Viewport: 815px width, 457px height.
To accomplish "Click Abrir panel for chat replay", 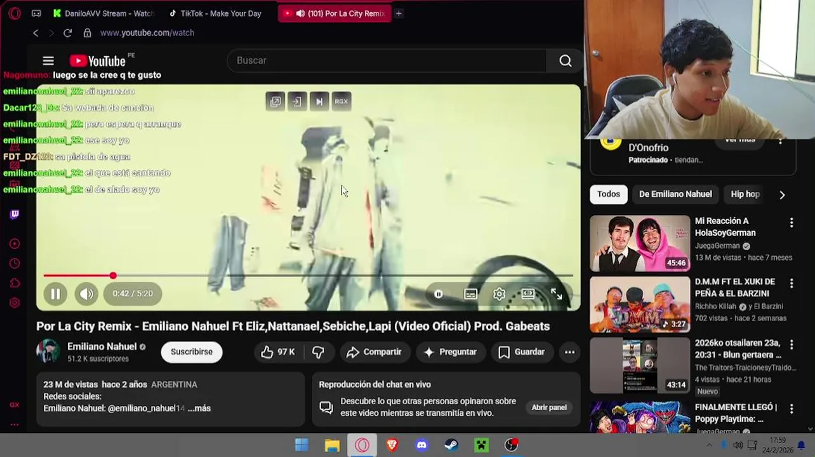I will click(549, 407).
